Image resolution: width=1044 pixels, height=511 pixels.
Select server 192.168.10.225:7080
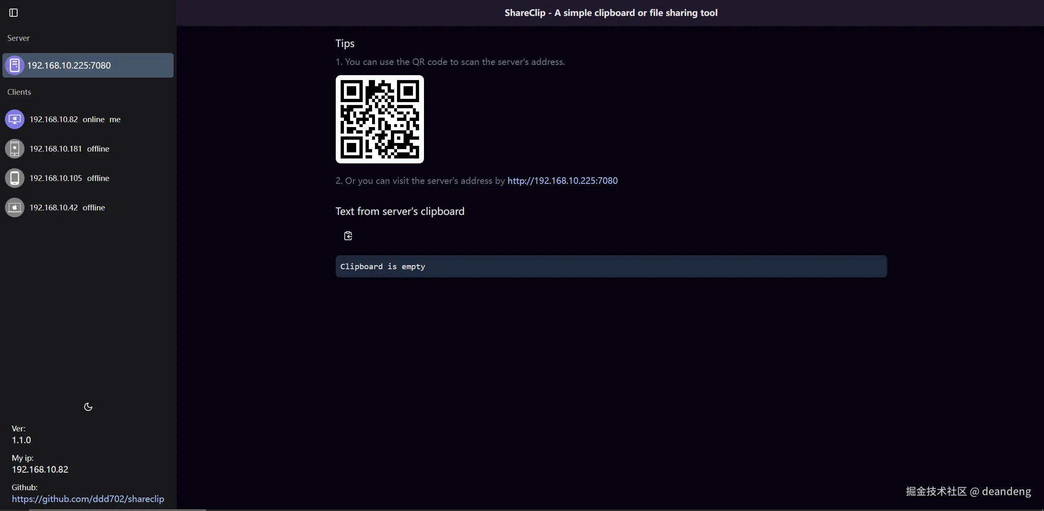point(69,65)
